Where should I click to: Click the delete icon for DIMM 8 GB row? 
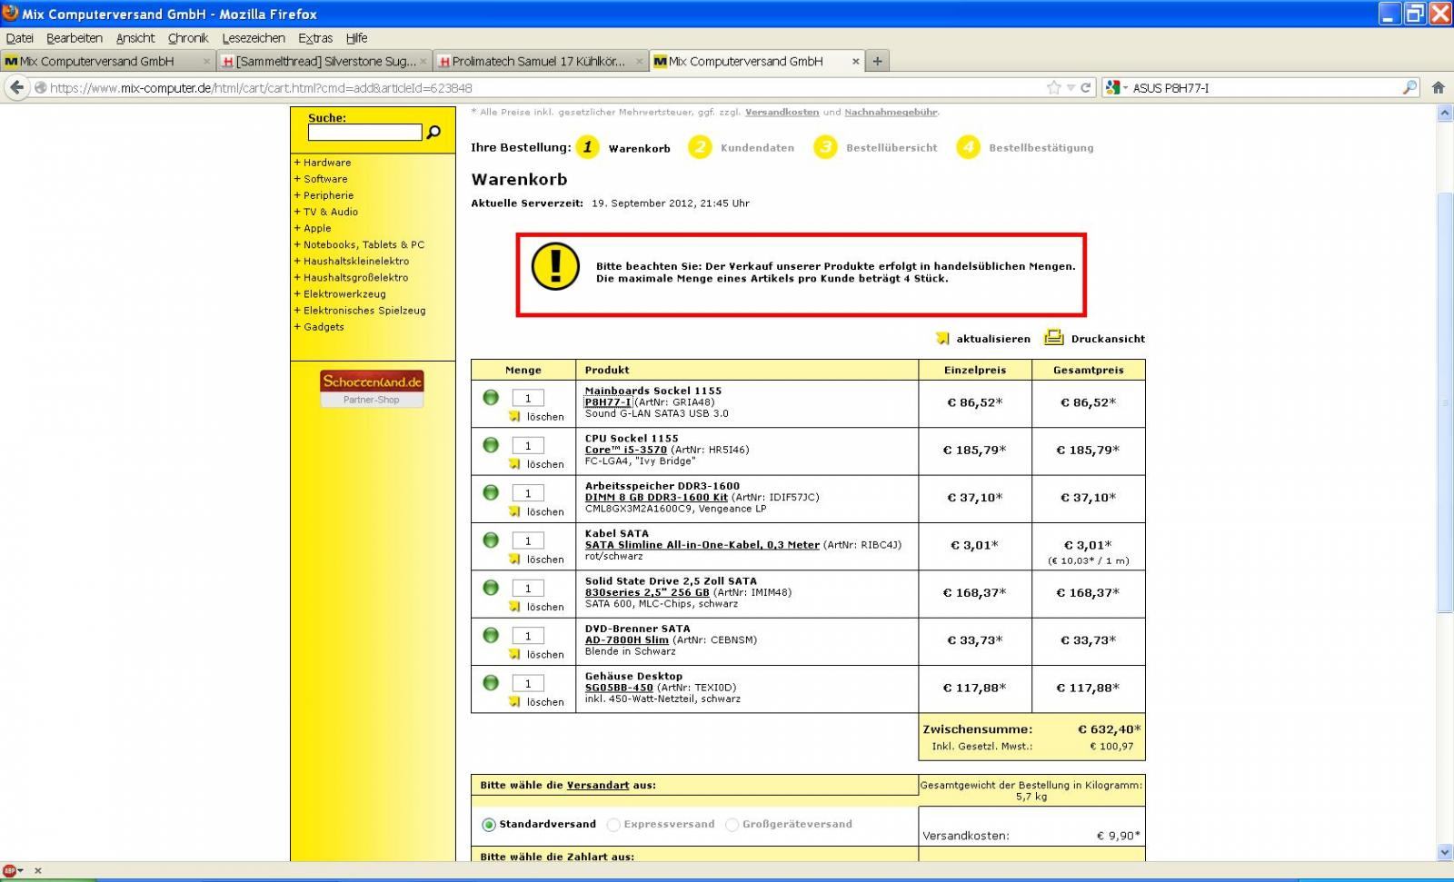514,511
